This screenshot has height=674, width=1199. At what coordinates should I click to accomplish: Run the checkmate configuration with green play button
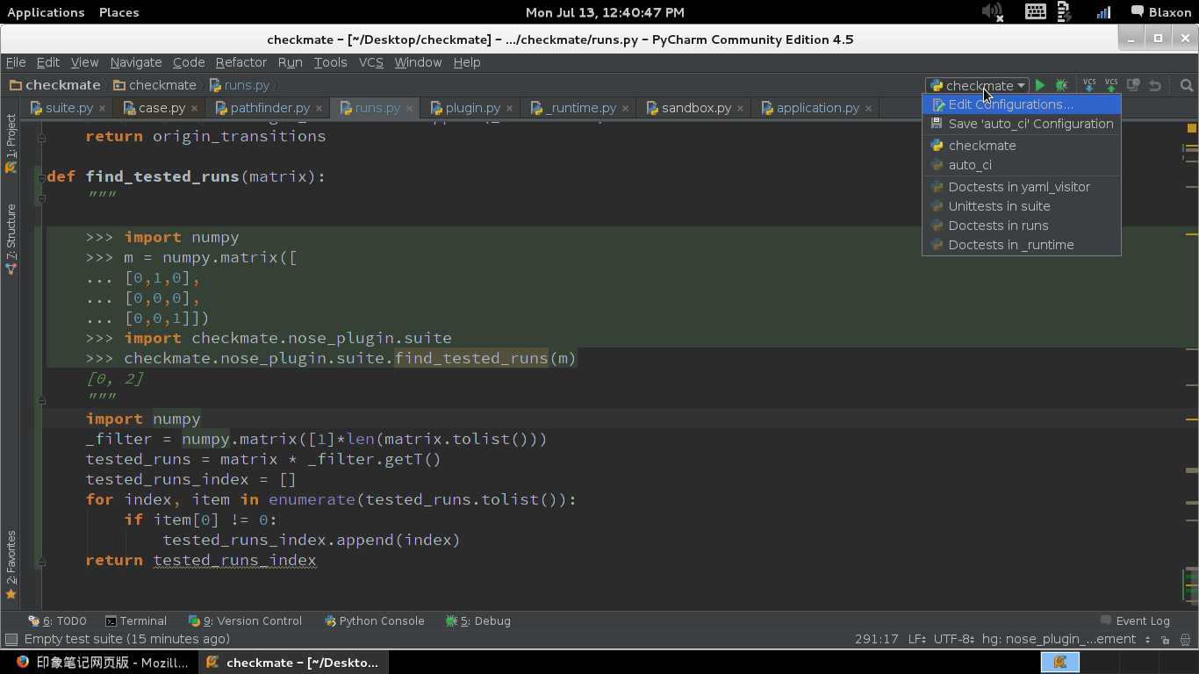(1040, 85)
